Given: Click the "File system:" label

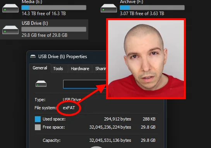Looking at the screenshot, I should pyautogui.click(x=45, y=108).
